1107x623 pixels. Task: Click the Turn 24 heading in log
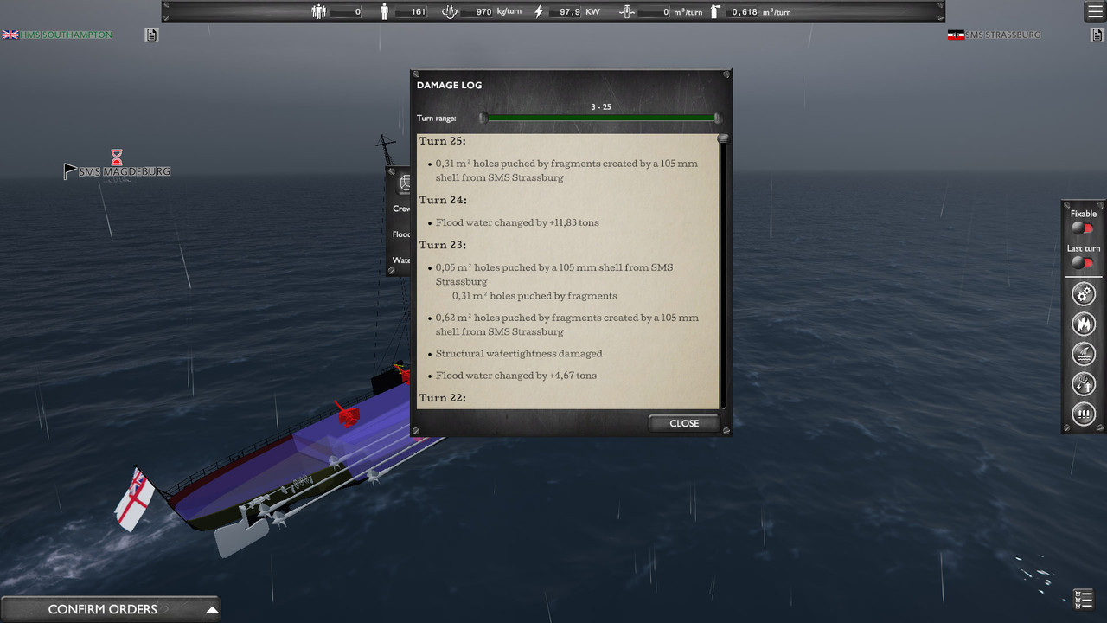[x=443, y=200]
